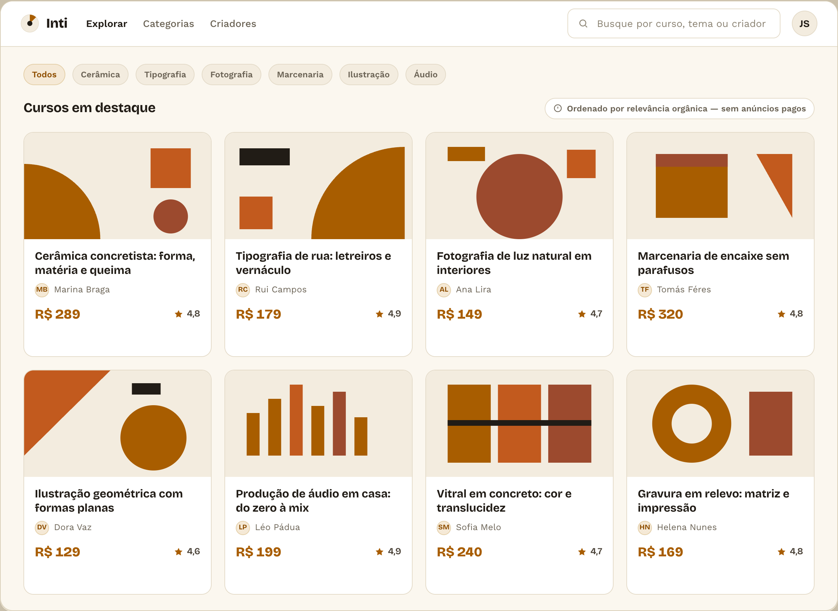Filter courses by Marcenaria chip
This screenshot has width=838, height=611.
300,75
